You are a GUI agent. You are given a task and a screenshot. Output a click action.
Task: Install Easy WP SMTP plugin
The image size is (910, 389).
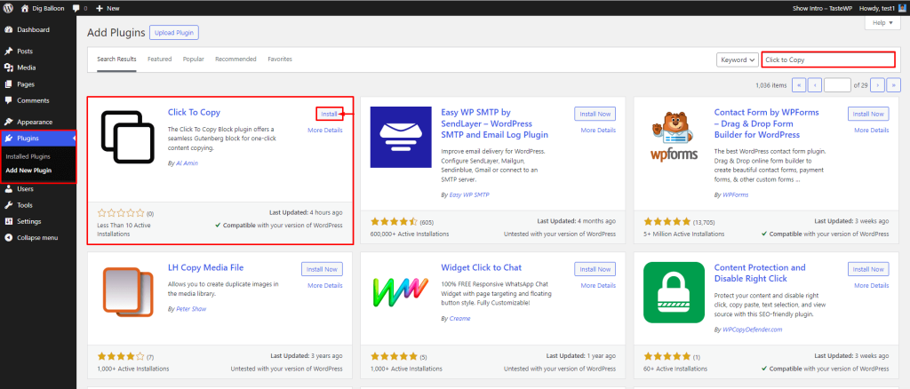click(x=595, y=115)
